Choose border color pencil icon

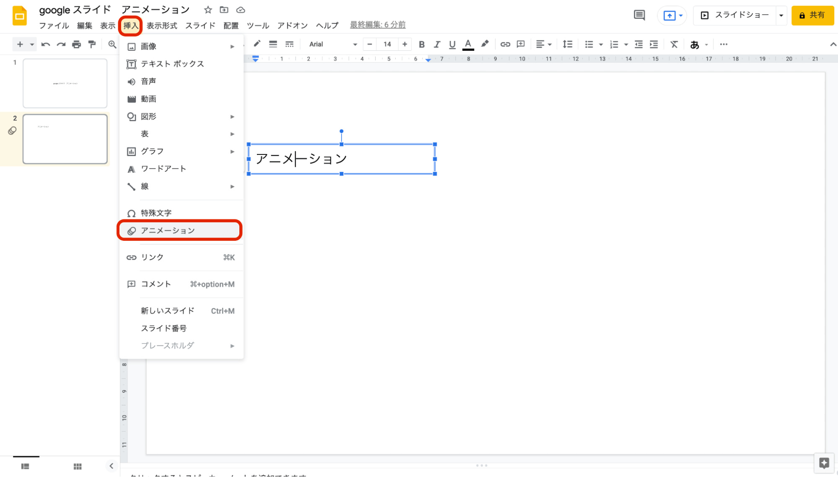click(257, 44)
